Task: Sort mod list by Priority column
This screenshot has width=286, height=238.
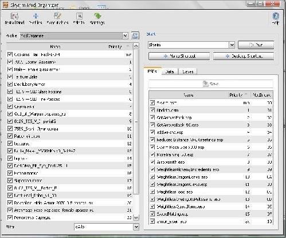Action: pyautogui.click(x=118, y=46)
